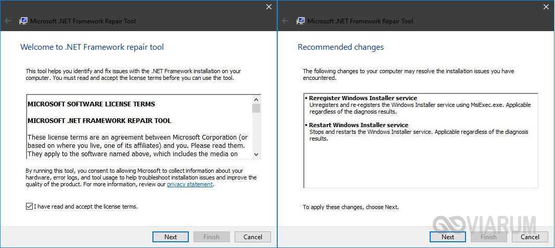Image resolution: width=555 pixels, height=248 pixels.
Task: Click Cancel in the Welcome window
Action: tap(253, 237)
